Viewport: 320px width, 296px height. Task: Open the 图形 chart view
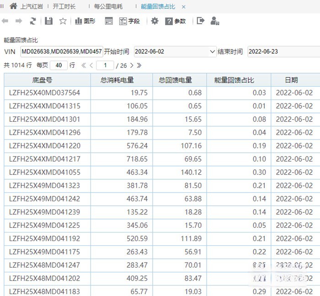pyautogui.click(x=85, y=21)
